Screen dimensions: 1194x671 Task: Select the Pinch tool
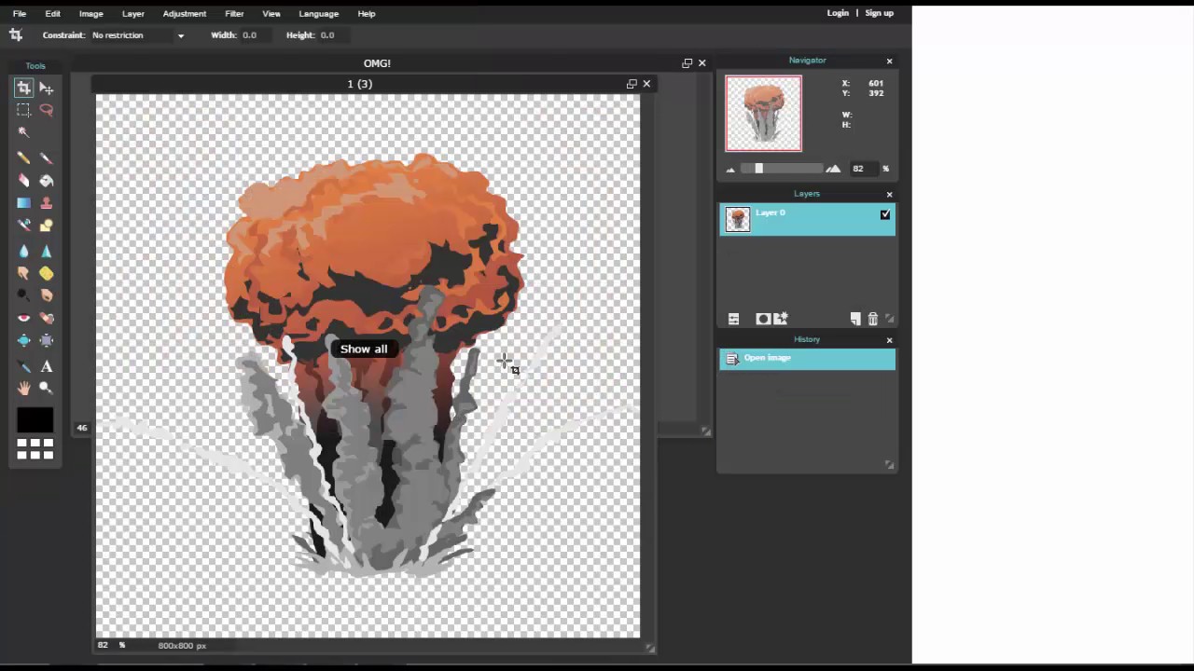pos(47,341)
